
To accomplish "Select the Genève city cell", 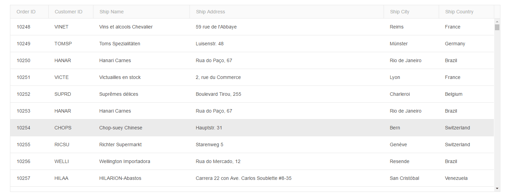I will tap(411, 145).
